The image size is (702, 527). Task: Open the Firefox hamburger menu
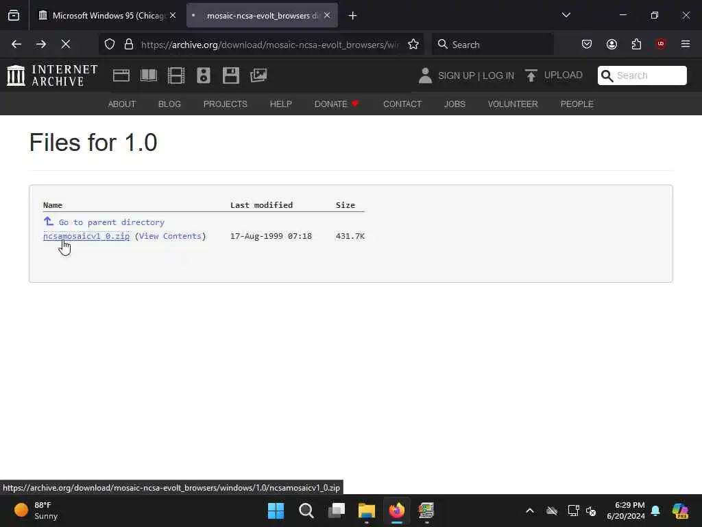pos(686,44)
